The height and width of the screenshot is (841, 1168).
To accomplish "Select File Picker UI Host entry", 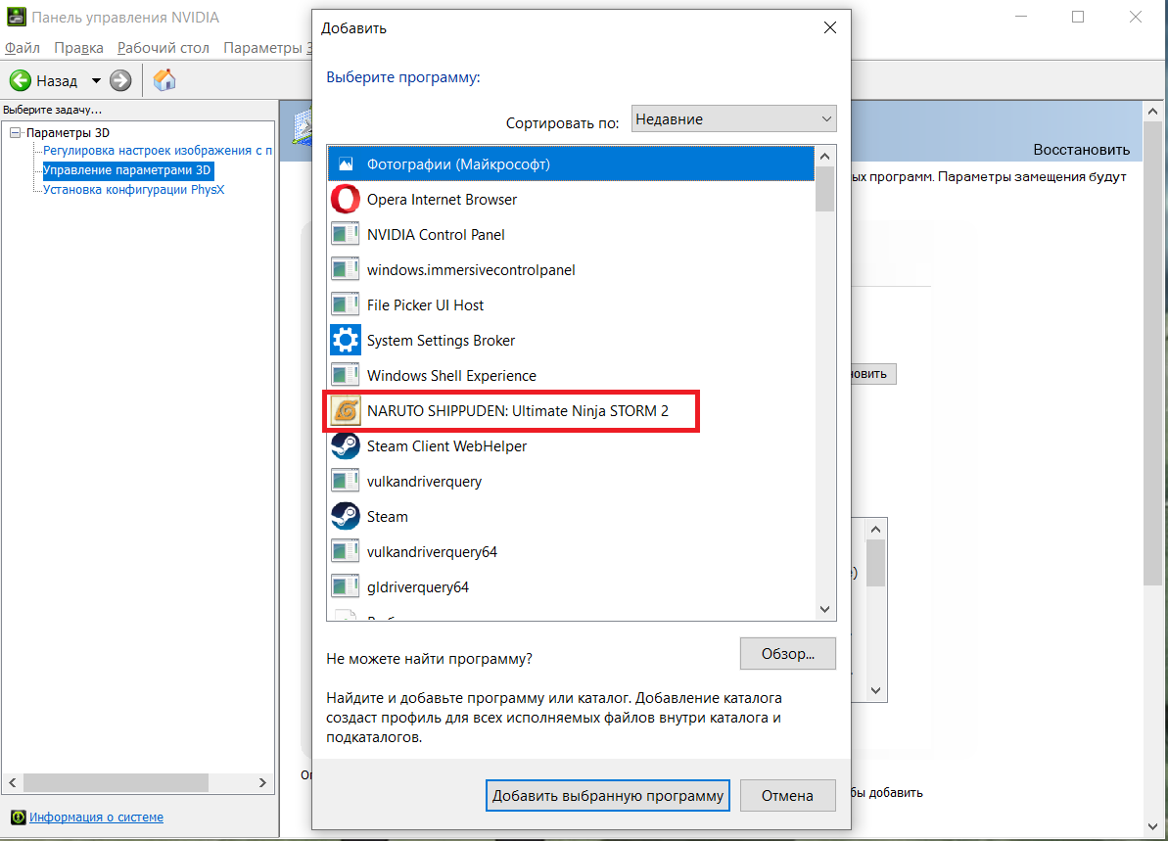I will pyautogui.click(x=572, y=304).
